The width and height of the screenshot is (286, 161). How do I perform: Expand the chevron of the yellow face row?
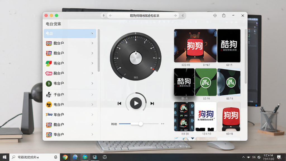coord(92,105)
